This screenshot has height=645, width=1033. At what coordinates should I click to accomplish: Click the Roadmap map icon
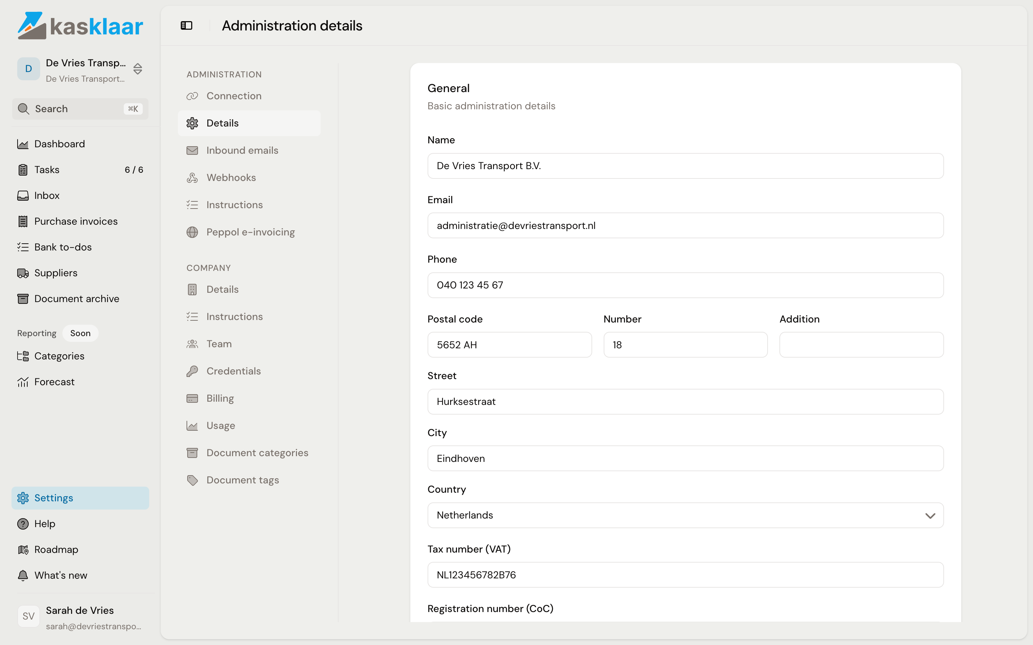click(23, 549)
